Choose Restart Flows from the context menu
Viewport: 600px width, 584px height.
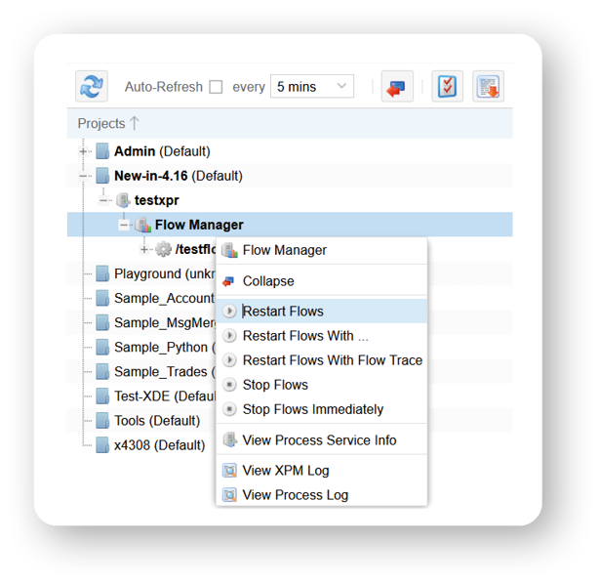point(321,312)
